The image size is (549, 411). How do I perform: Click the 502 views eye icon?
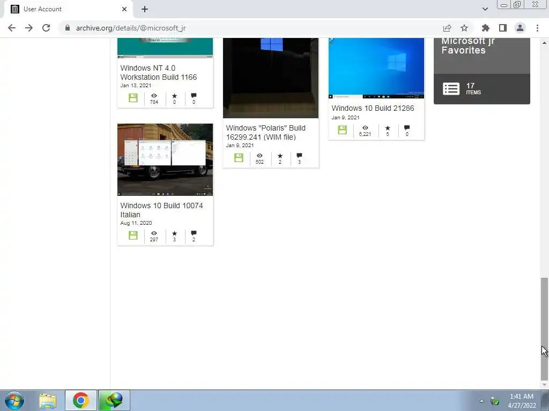259,156
